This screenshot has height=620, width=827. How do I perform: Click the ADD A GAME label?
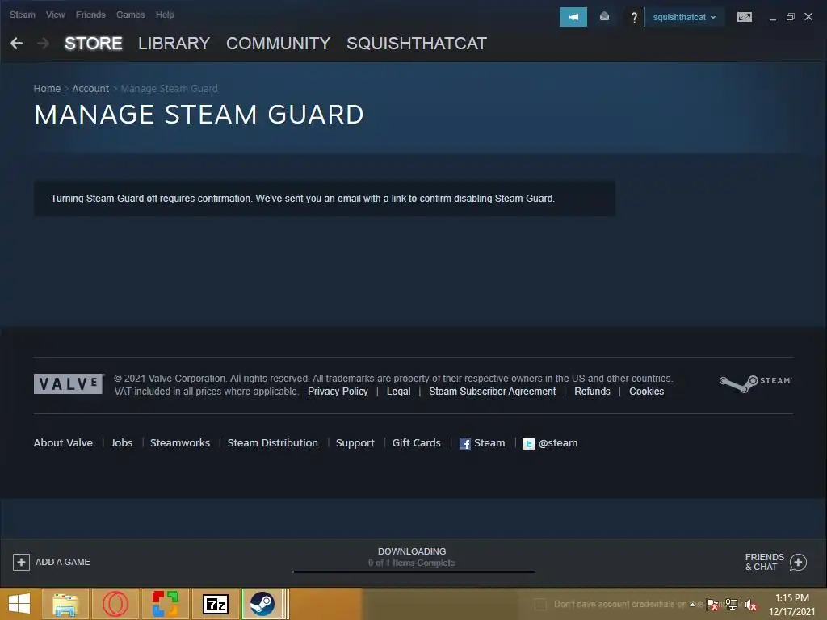pos(63,562)
